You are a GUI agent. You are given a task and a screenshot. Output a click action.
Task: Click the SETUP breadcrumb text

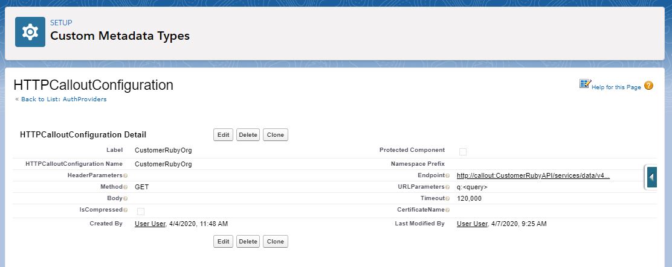coord(61,23)
